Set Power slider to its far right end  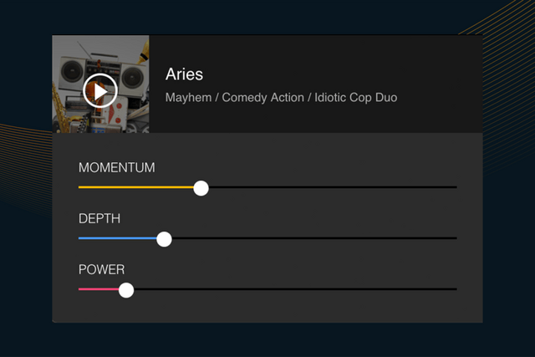coord(456,289)
